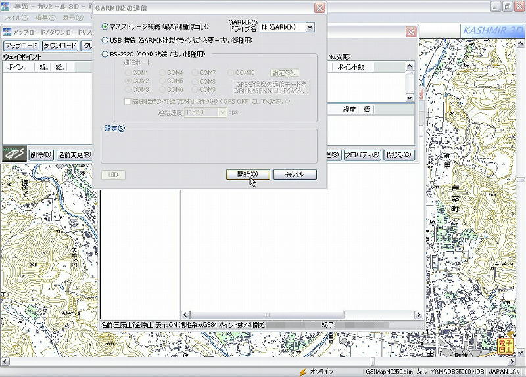Click the ポイン.. column header in waypoint list
This screenshot has width=526, height=377.
point(18,67)
